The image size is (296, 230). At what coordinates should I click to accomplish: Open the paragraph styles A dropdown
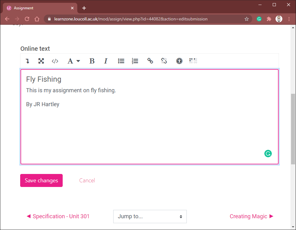point(74,61)
